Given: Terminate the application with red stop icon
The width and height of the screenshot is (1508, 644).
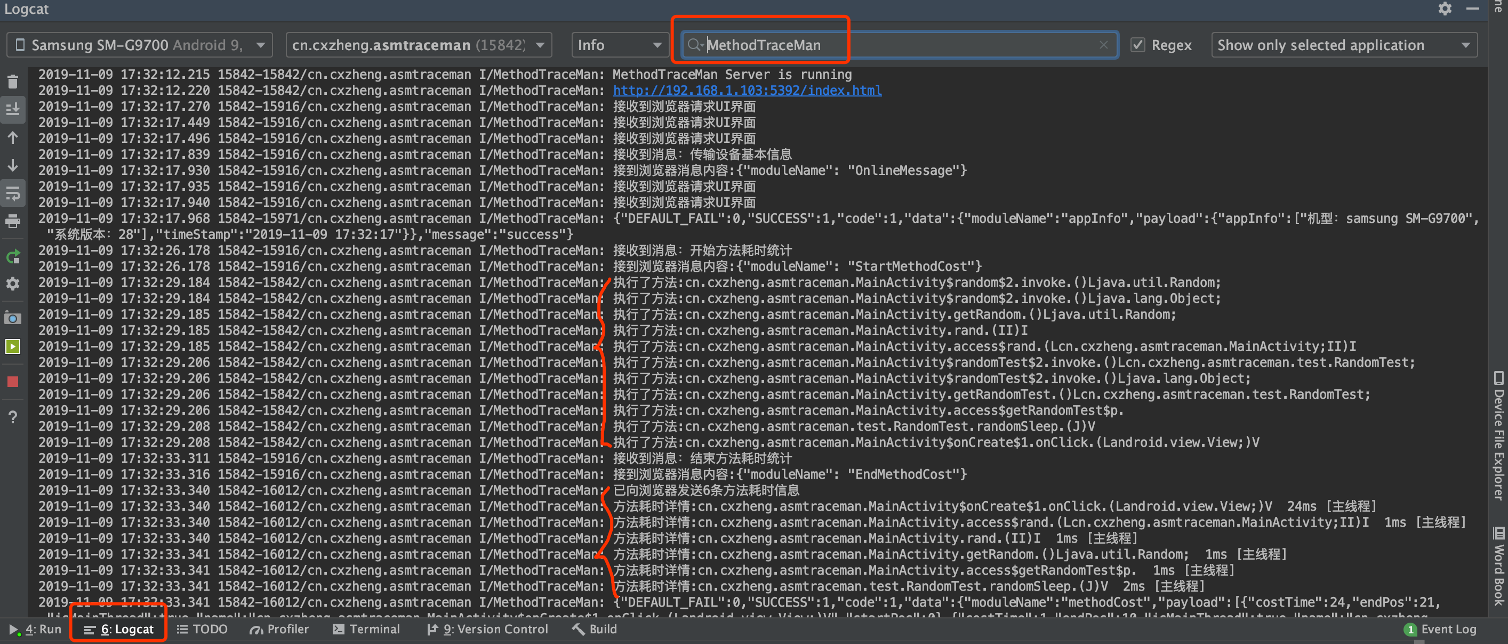Looking at the screenshot, I should (13, 382).
